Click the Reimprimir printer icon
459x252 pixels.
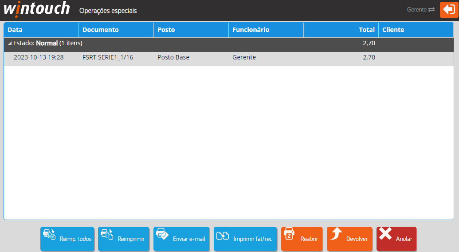click(107, 234)
